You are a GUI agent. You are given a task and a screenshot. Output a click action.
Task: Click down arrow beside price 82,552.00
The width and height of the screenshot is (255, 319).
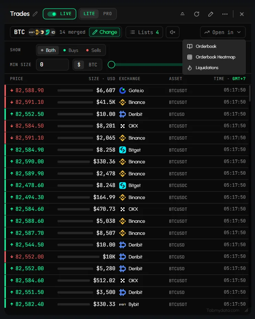[x=12, y=257]
